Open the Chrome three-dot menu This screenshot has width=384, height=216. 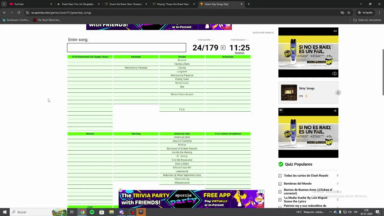(379, 13)
